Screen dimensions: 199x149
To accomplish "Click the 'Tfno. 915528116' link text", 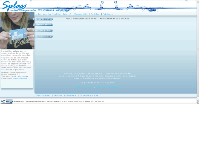I will pyautogui.click(x=85, y=87).
